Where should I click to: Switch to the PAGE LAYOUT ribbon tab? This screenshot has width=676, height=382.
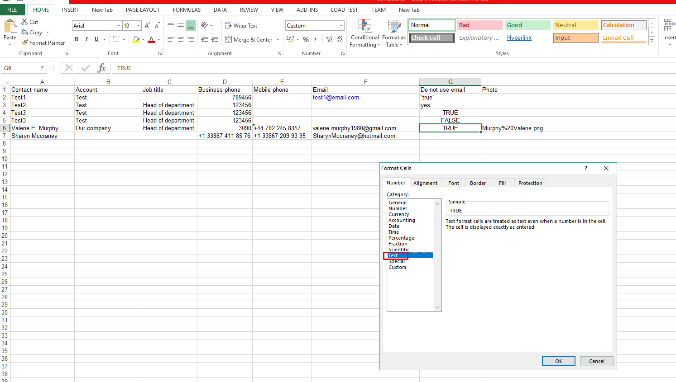tap(143, 9)
